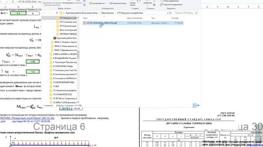263x147 pixels.
Task: Select 7 Стальные узлы folder
Action: 63,70
